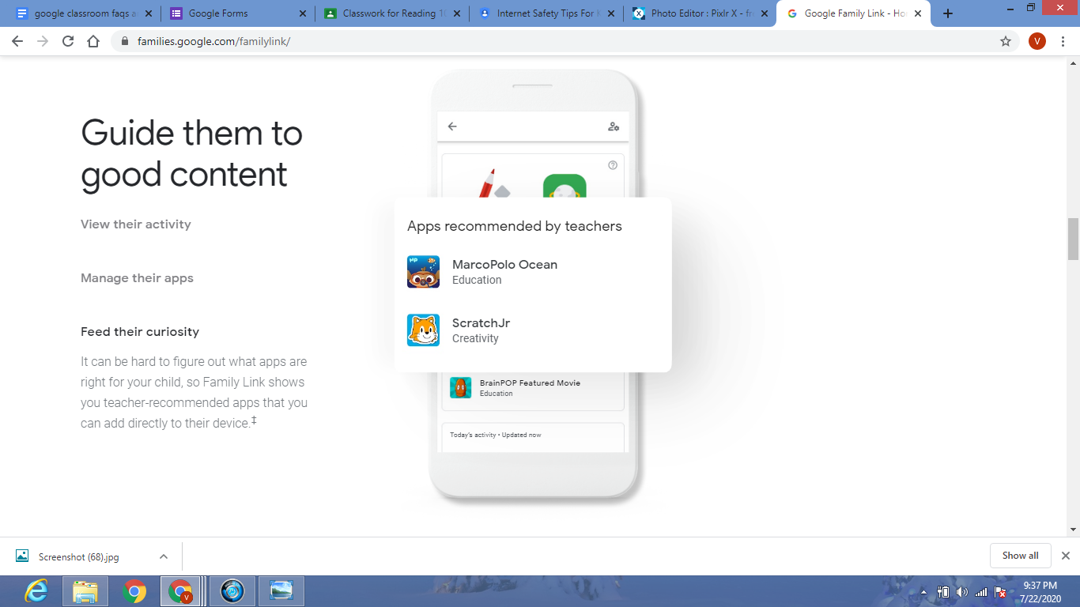Tap the help question mark in phone mockup
The image size is (1080, 607).
point(613,165)
